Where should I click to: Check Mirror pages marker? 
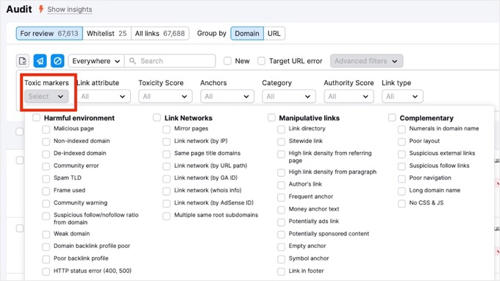tap(166, 129)
